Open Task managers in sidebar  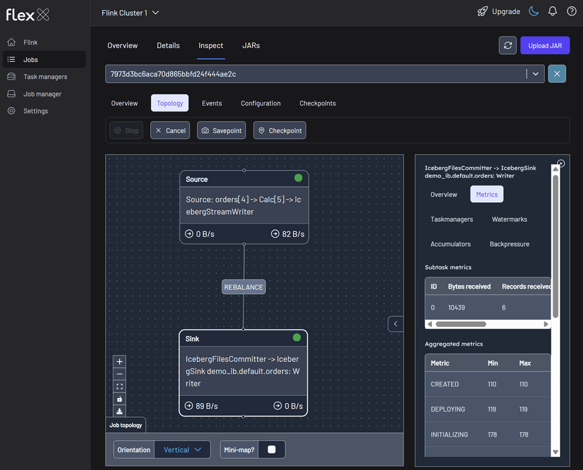(x=44, y=77)
